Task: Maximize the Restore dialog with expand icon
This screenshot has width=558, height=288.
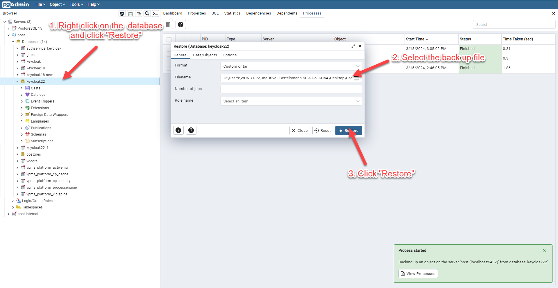Action: pos(353,46)
